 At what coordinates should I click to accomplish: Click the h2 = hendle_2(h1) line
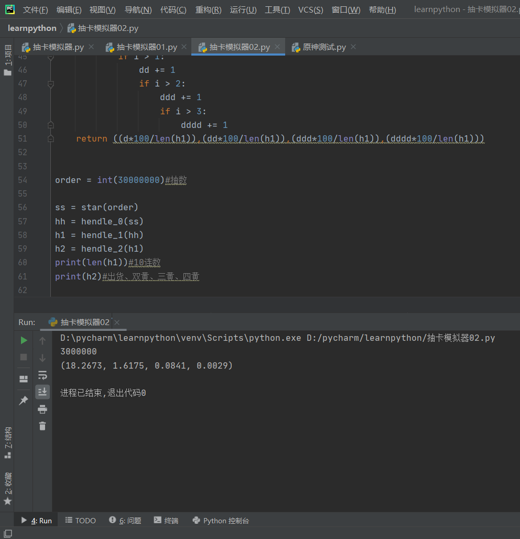pos(99,249)
